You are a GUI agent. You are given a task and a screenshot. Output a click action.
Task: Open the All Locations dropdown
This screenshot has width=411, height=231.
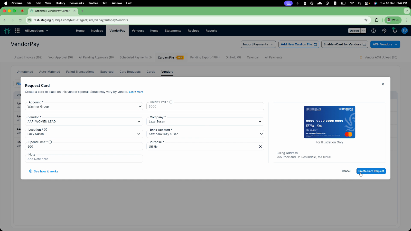[36, 31]
